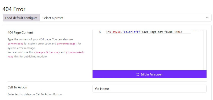Click the Load default configure label
213x100 pixels.
tap(21, 18)
